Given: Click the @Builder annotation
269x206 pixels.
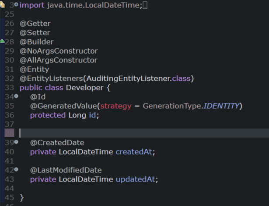Looking at the screenshot, I should click(x=37, y=42).
